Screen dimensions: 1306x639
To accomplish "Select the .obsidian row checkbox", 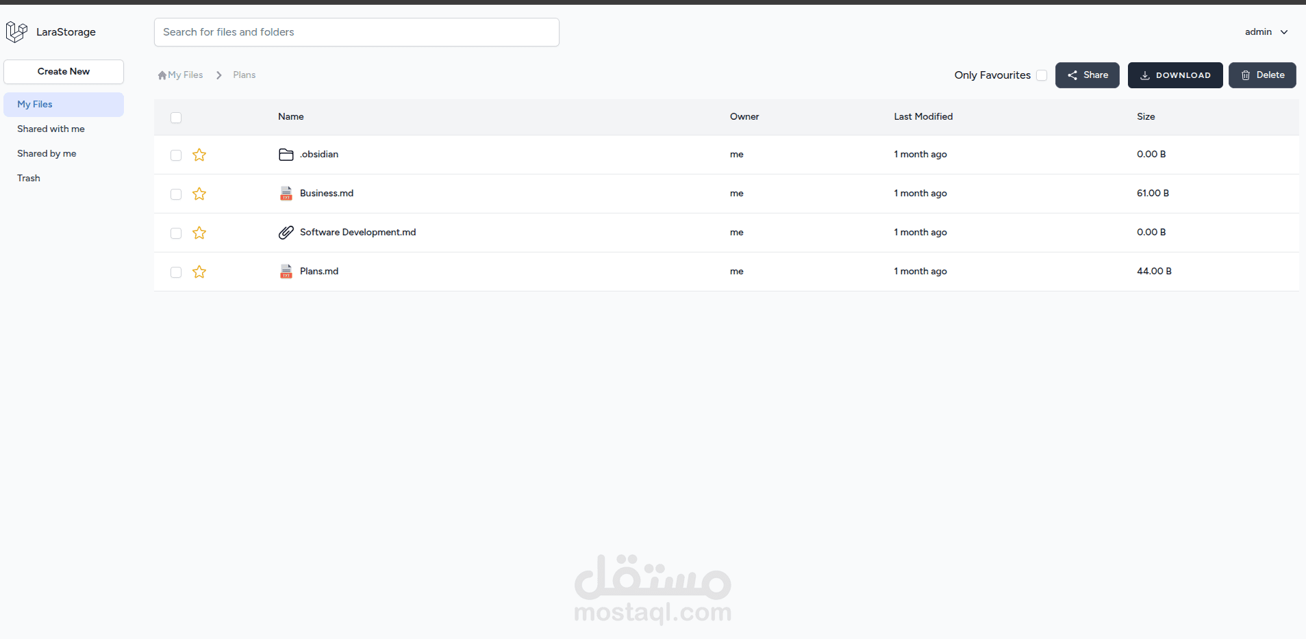I will 176,155.
